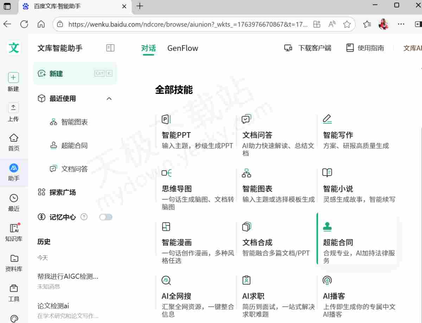
Task: Select the 助手 assistant icon in sidebar
Action: click(x=13, y=168)
